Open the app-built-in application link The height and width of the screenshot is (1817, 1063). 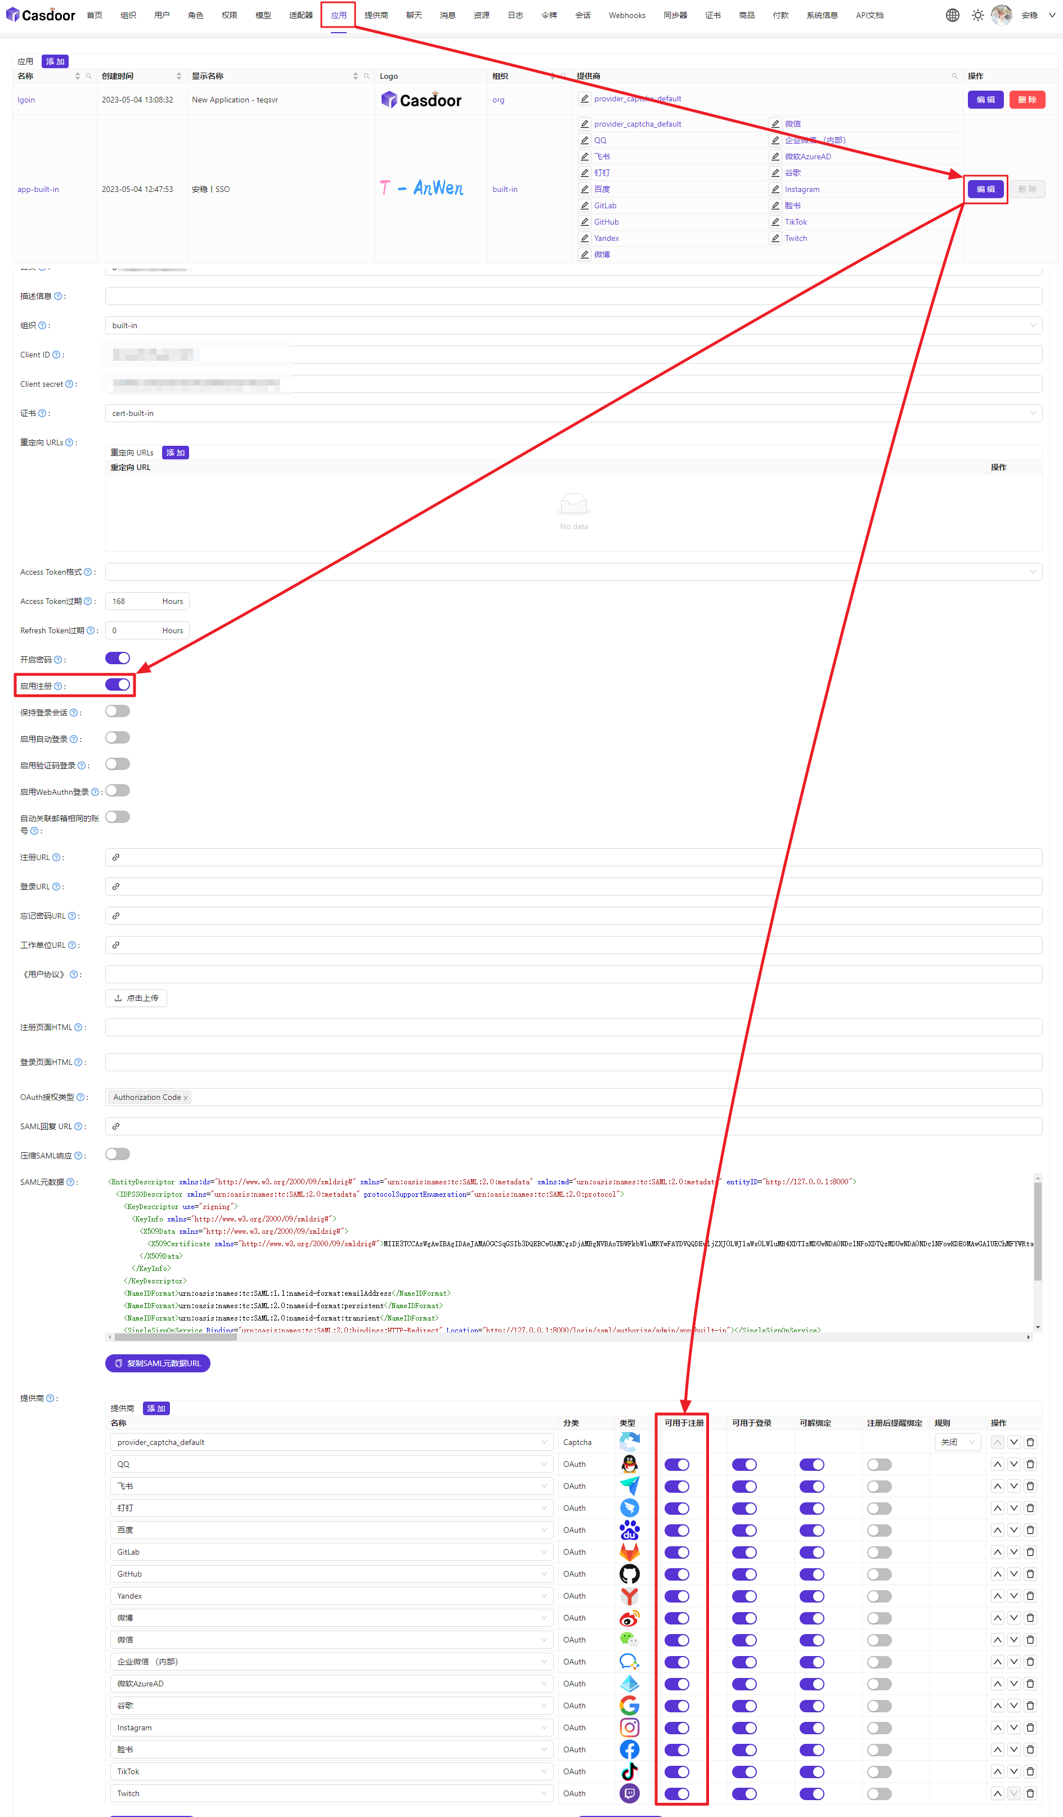(x=38, y=190)
